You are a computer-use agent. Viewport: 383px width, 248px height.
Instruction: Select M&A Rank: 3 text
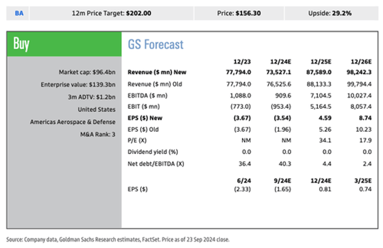[x=98, y=134]
